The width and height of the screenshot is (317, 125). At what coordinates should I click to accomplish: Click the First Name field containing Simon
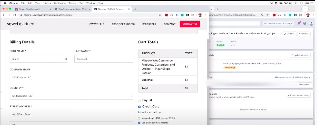[39, 59]
